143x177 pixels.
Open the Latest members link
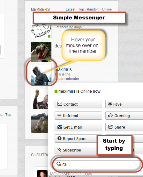pyautogui.click(x=71, y=9)
